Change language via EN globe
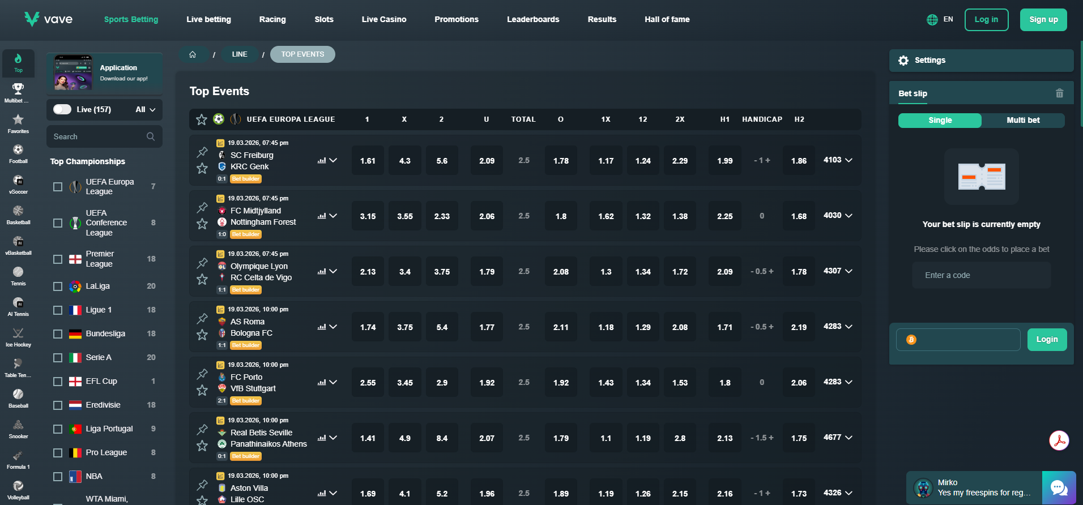The image size is (1083, 505). coord(940,19)
